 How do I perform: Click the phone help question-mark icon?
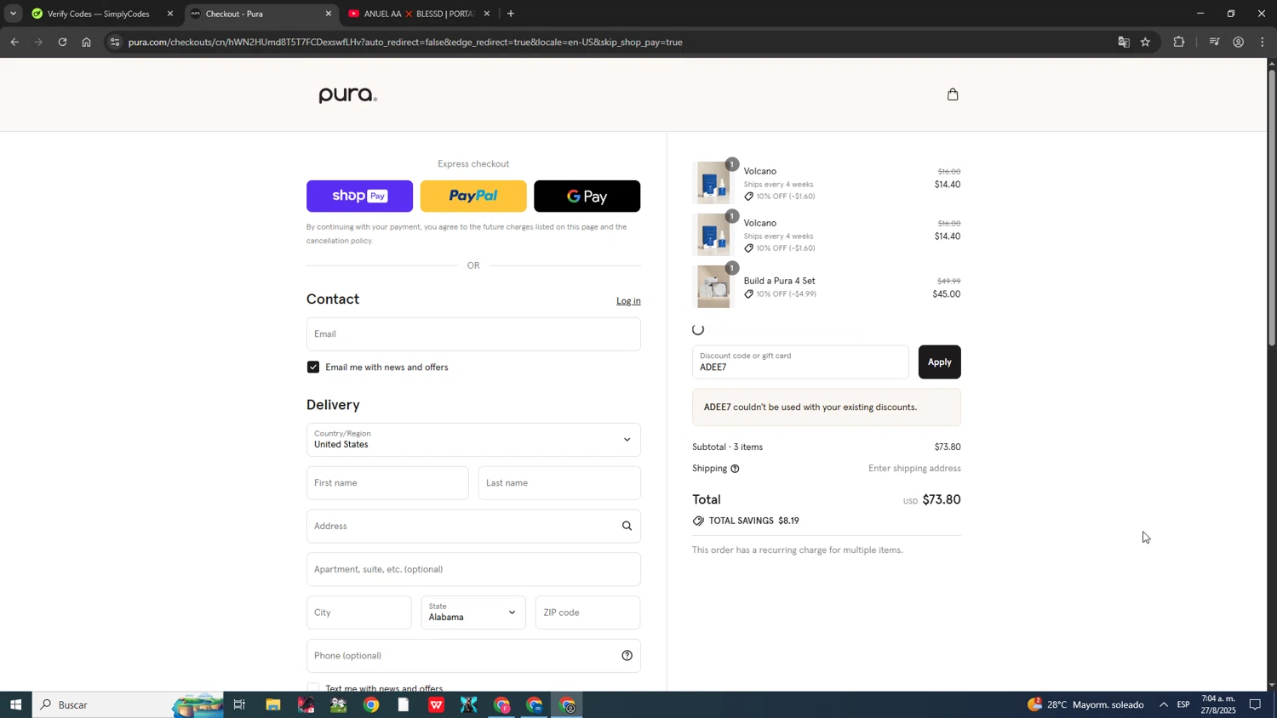tap(627, 656)
